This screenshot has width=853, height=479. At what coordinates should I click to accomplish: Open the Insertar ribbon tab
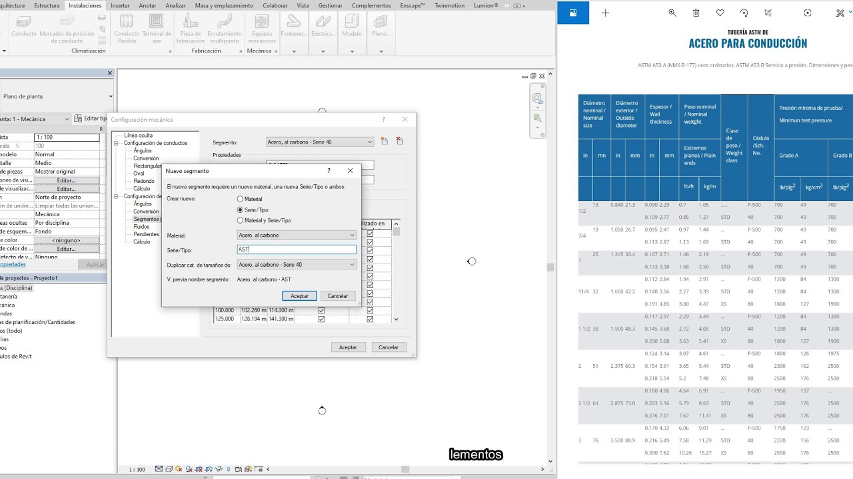(120, 5)
